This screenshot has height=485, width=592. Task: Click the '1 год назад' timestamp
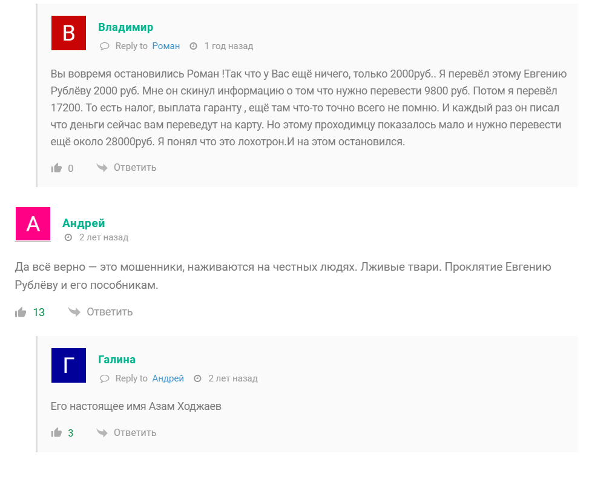pyautogui.click(x=229, y=46)
